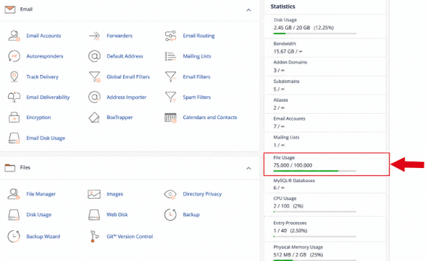Click the Backup Wizard icon
The height and width of the screenshot is (261, 427).
coord(13,236)
